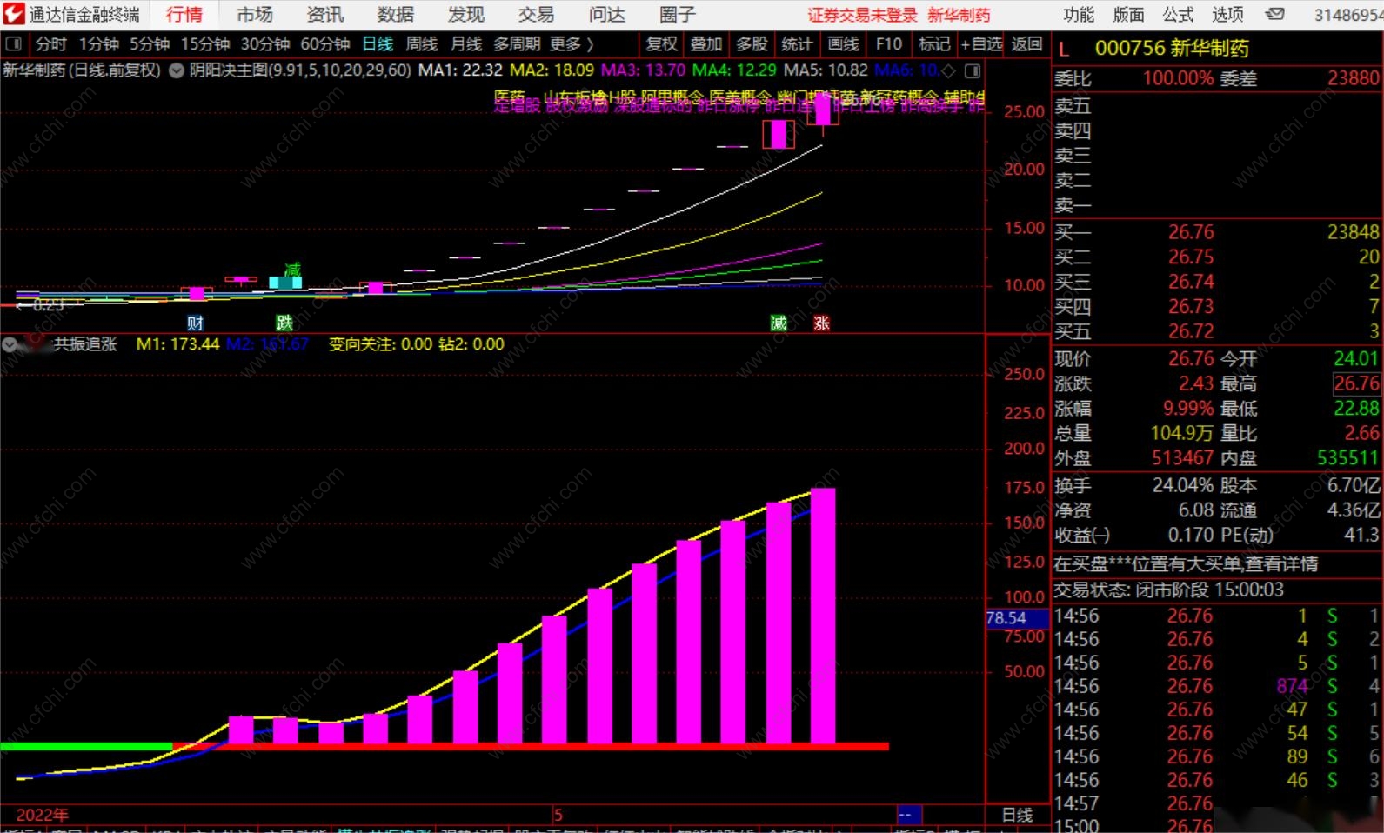1384x833 pixels.
Task: Click the diamond icon after MA6
Action: [x=948, y=70]
